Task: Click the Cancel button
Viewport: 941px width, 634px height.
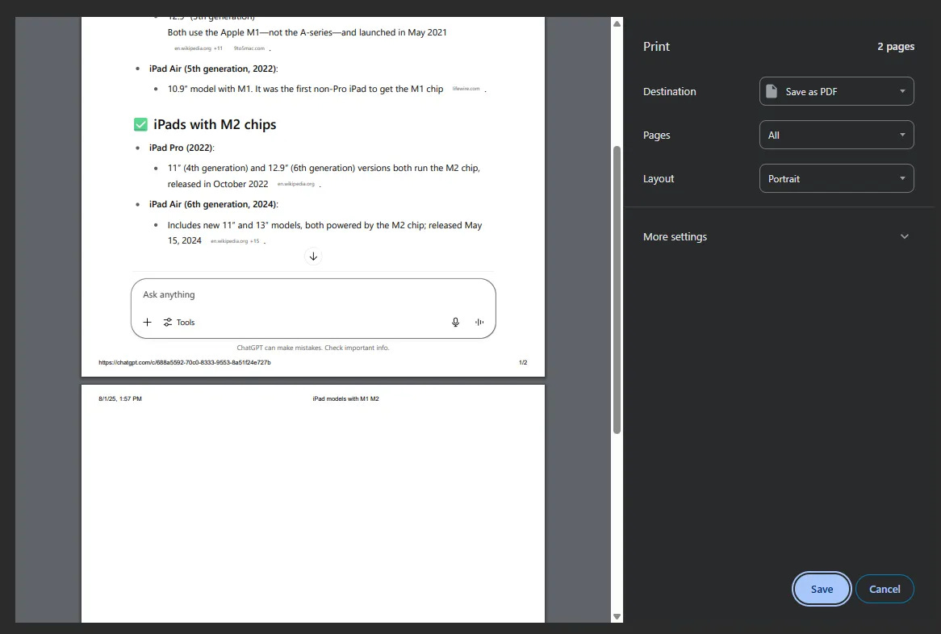Action: 885,589
